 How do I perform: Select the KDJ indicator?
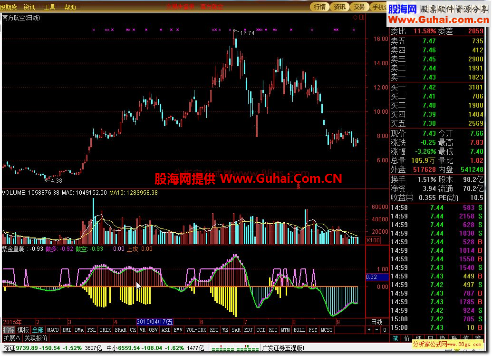pos(248,330)
